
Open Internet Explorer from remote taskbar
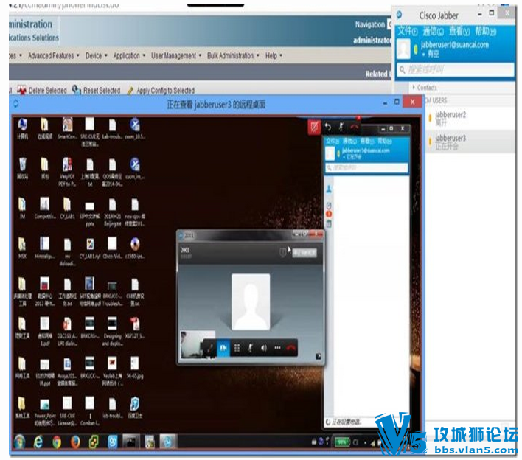click(38, 442)
